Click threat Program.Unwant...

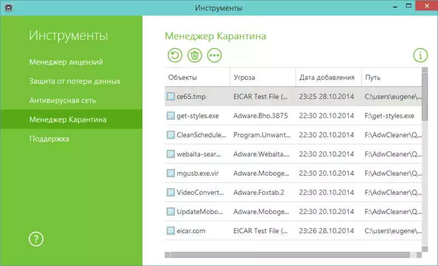coord(261,135)
